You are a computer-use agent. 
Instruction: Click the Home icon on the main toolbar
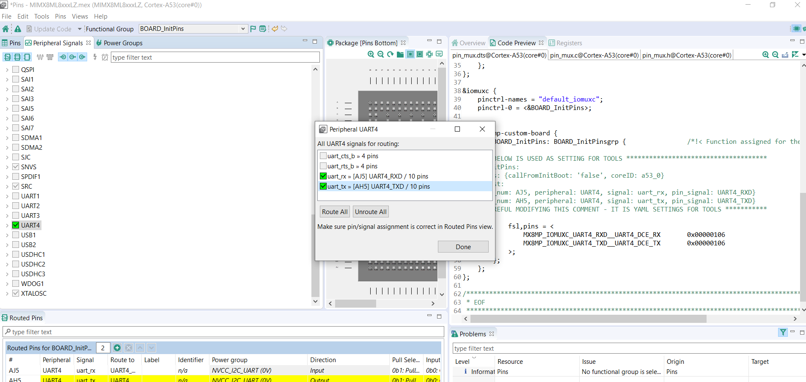click(x=5, y=29)
